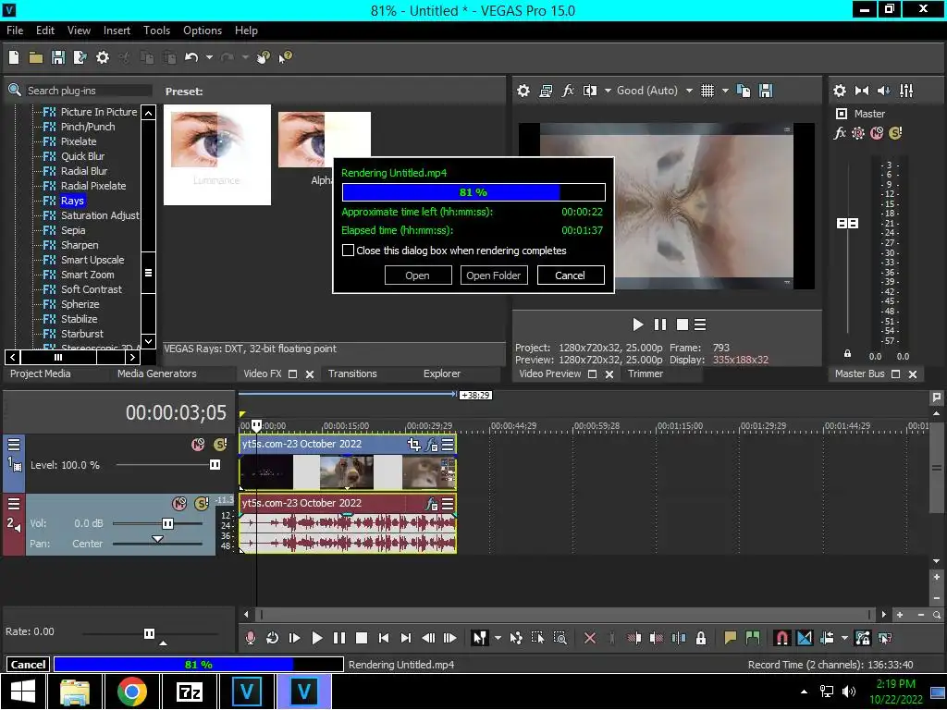Toggle Loop Playback icon in transport

coord(273,638)
